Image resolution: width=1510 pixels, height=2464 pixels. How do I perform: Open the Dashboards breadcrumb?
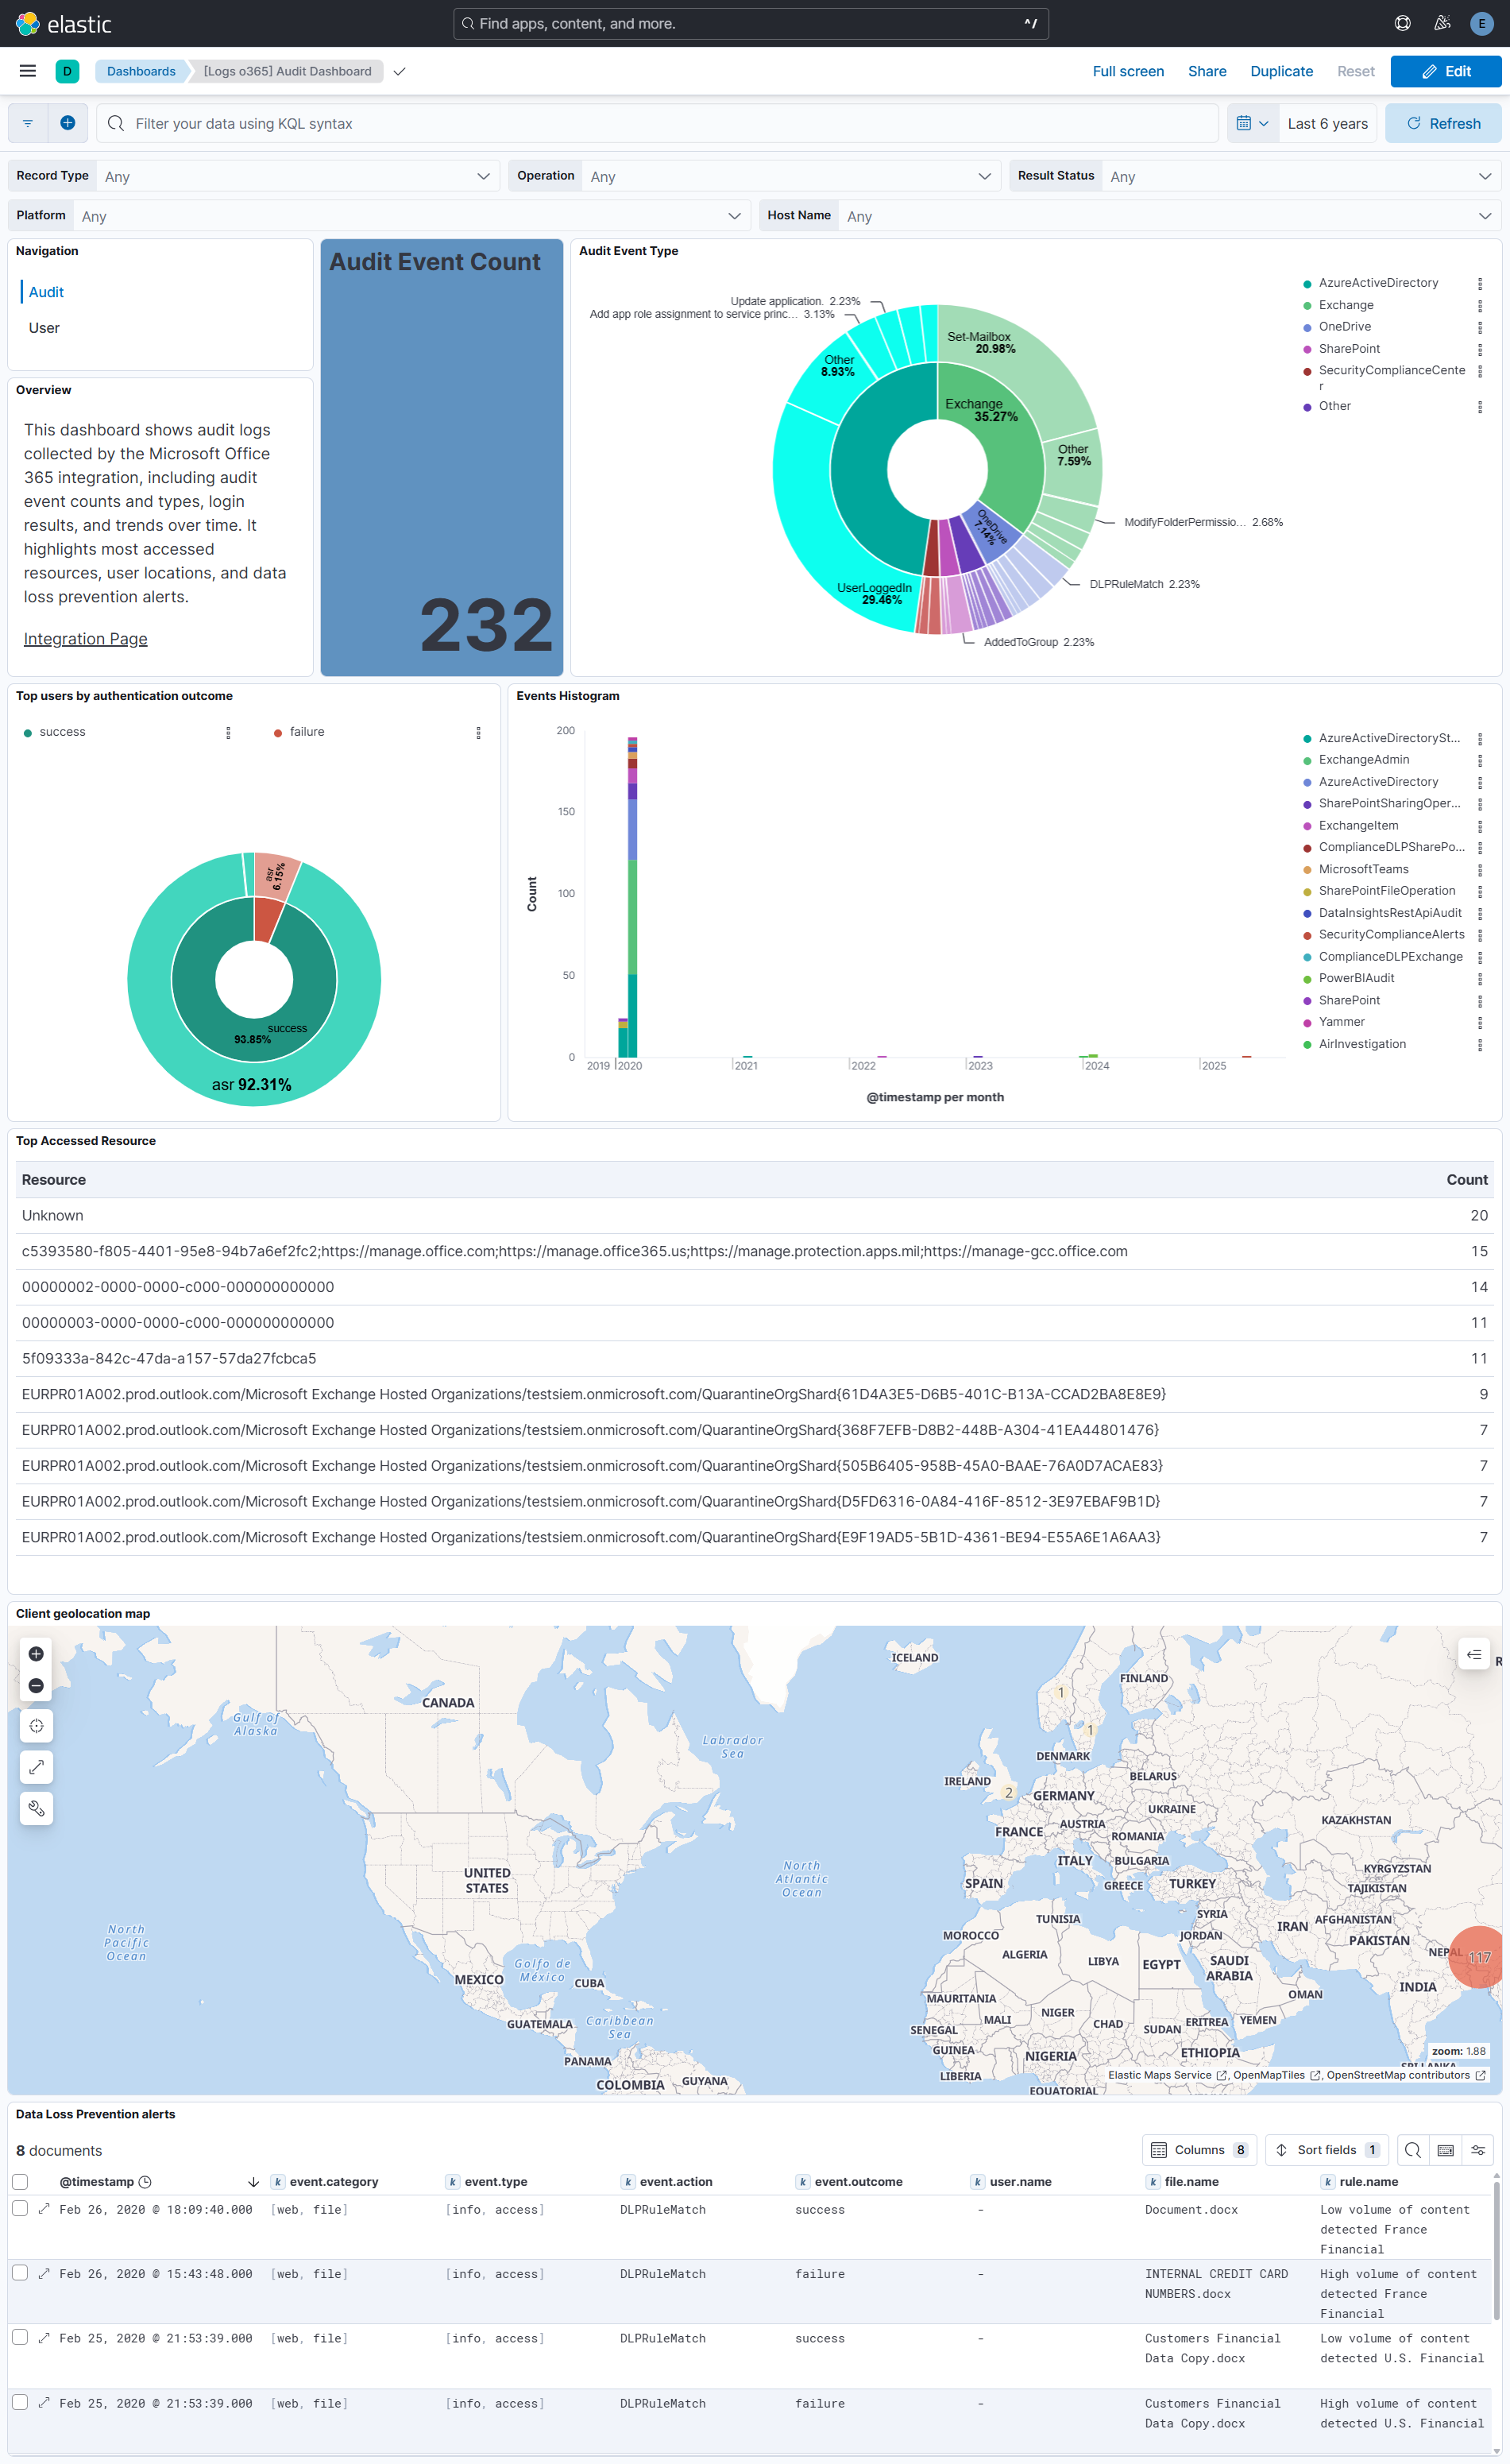[141, 70]
